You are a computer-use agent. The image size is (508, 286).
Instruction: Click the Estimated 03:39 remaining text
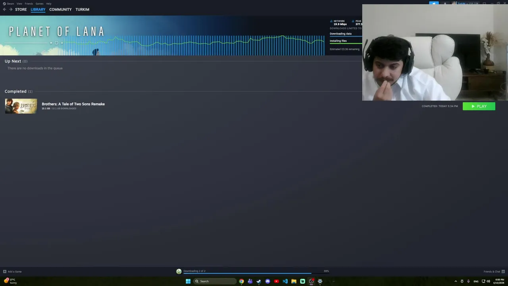pyautogui.click(x=344, y=49)
